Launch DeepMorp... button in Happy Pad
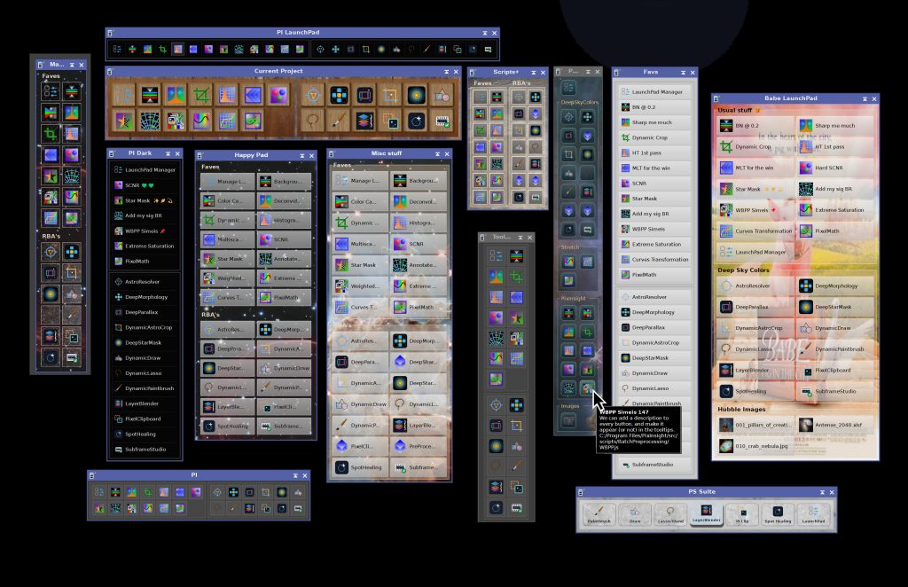The height and width of the screenshot is (587, 908). coord(285,329)
